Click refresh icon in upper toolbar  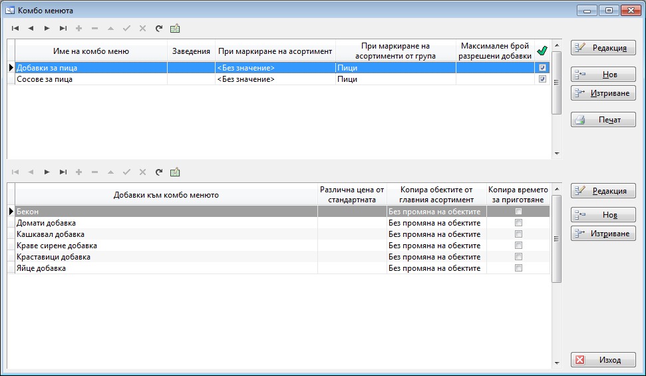point(158,29)
